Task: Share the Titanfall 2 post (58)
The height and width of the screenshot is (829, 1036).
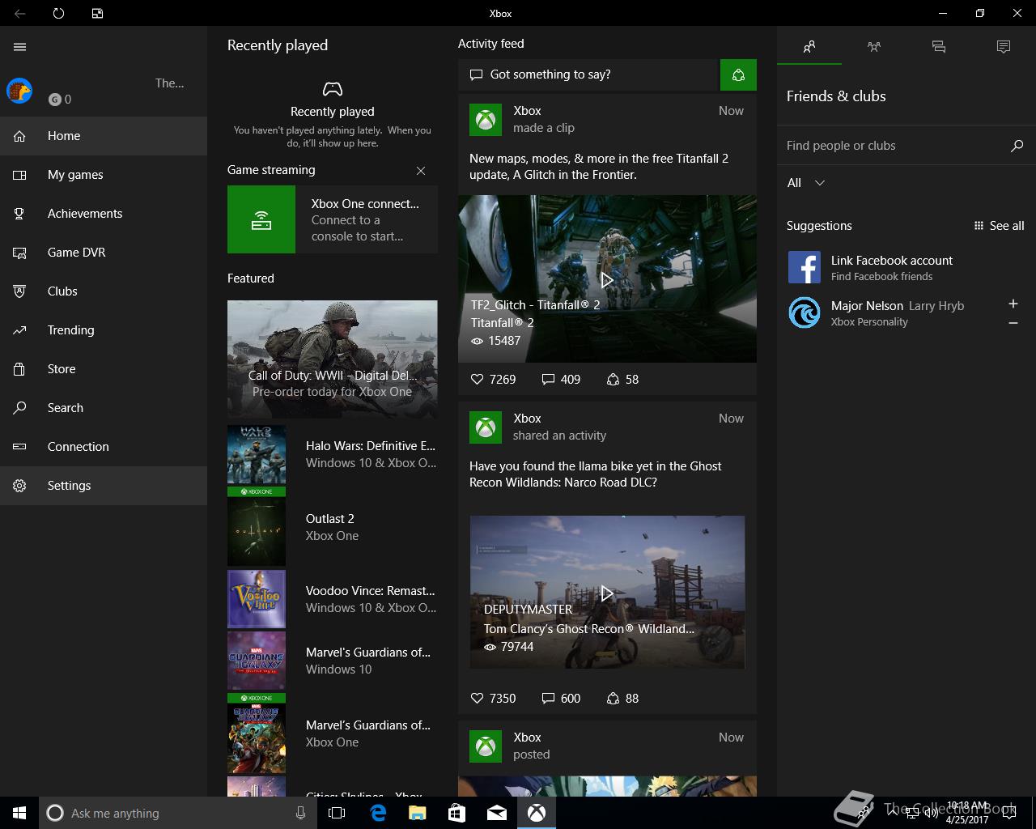Action: [622, 379]
